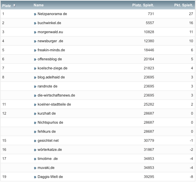Select rank number 11 in Platz column

pos(4,104)
